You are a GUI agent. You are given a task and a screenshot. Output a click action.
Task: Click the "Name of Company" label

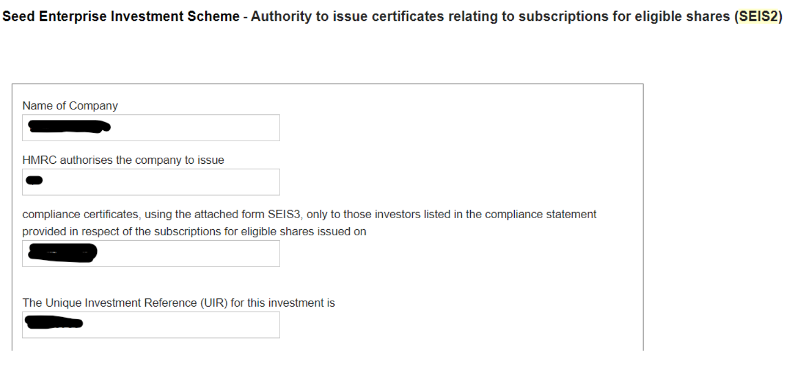(70, 106)
